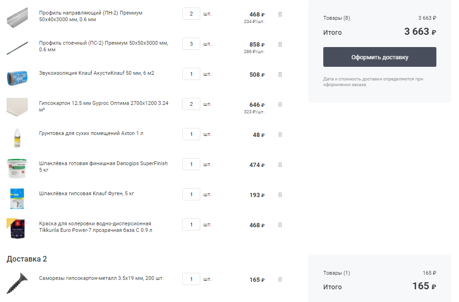
Task: Delete Danogips SuperFinish putty item
Action: [x=280, y=165]
